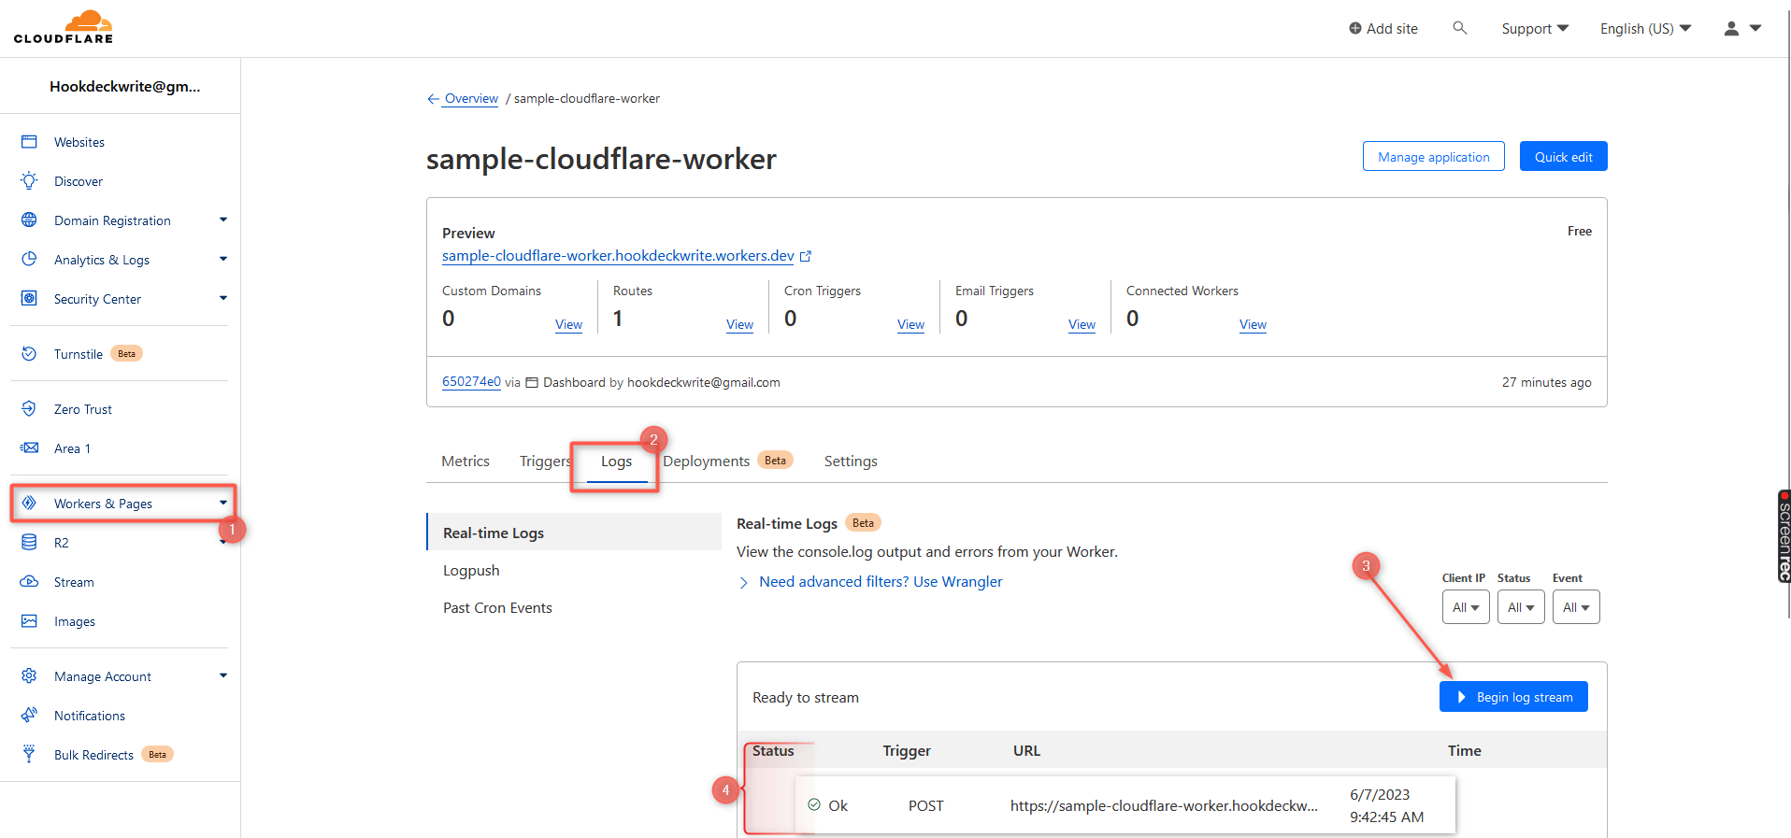Click the play icon on Begin log stream
Viewport: 1791px width, 838px height.
pos(1461,697)
